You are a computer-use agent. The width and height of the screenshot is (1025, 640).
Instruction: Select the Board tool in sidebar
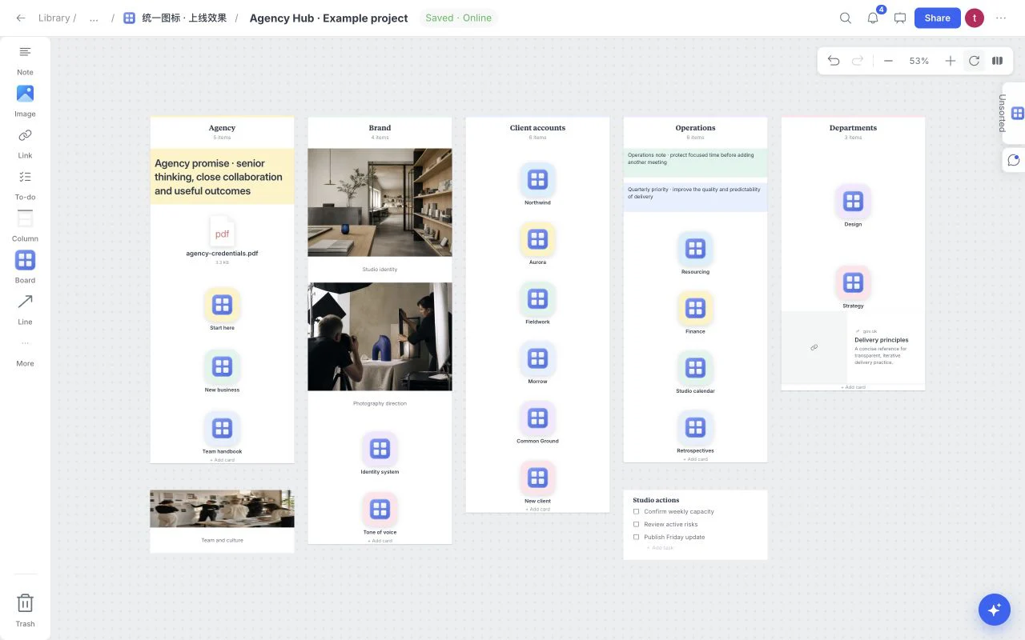tap(25, 268)
